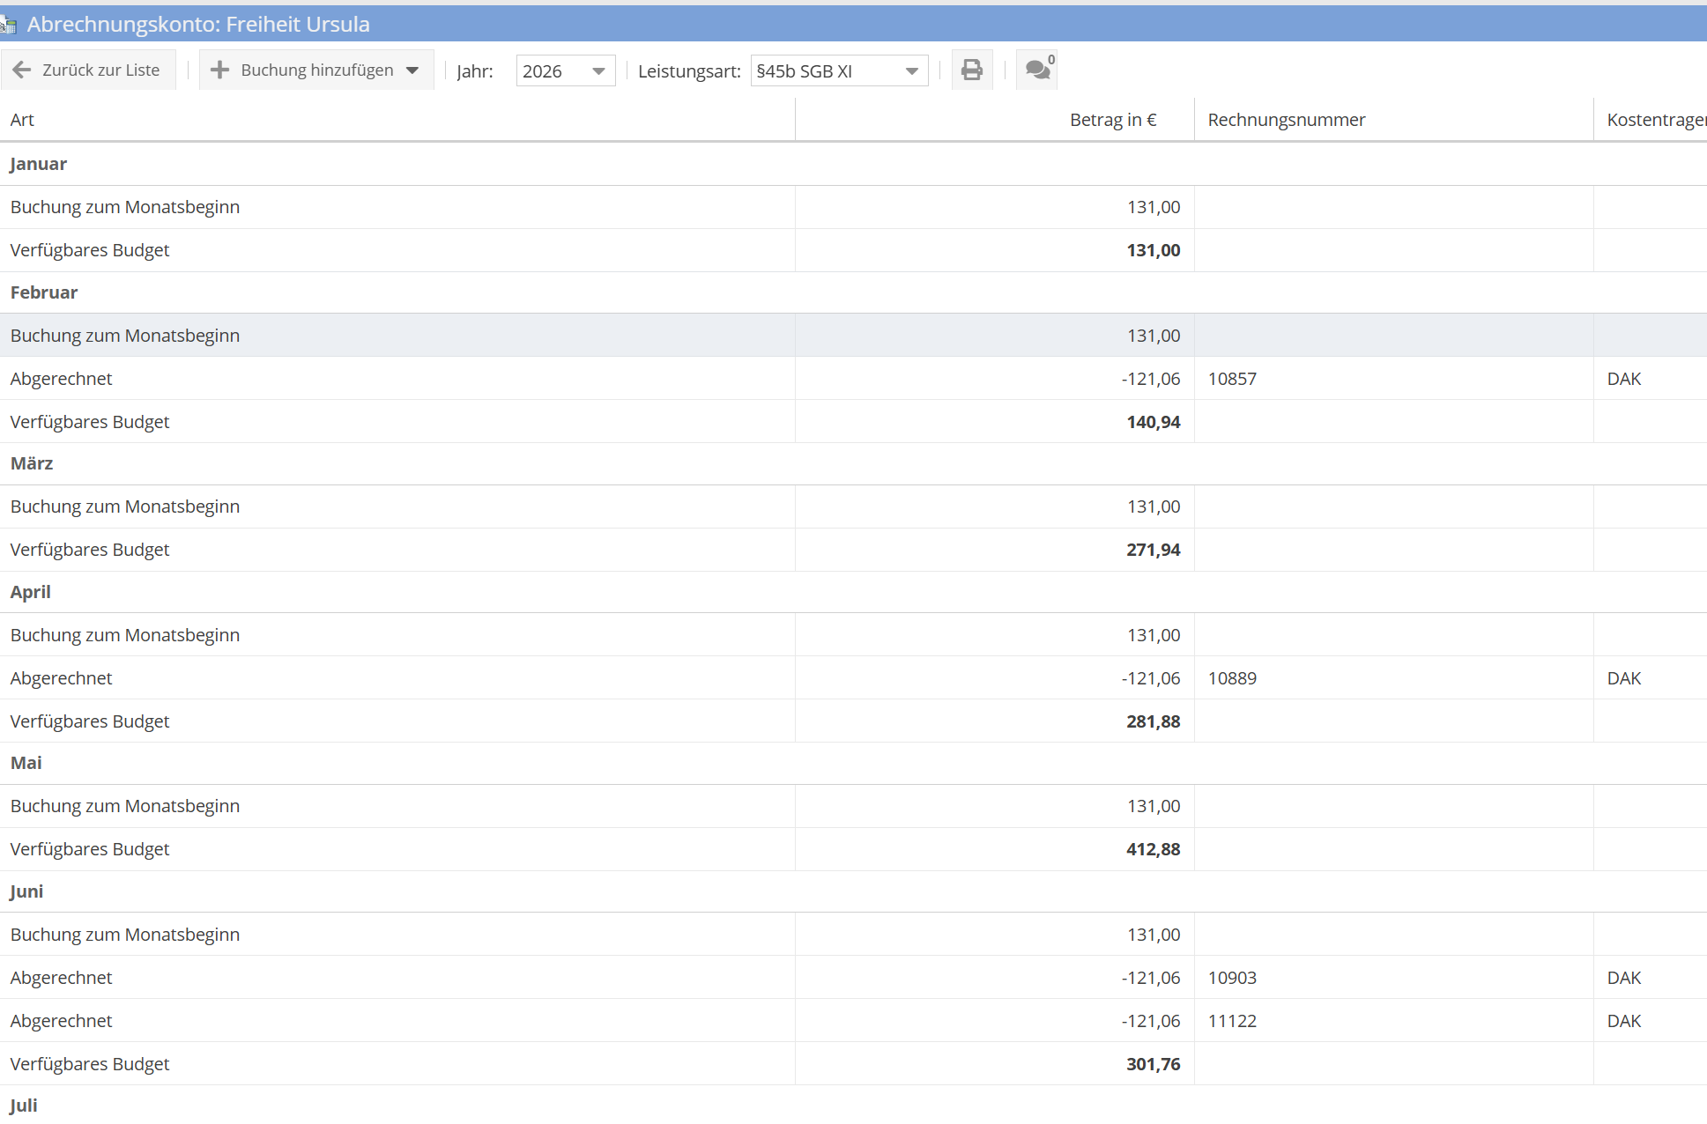
Task: Select Juni Buchung zum Monatsbeginn row
Action: click(x=853, y=935)
